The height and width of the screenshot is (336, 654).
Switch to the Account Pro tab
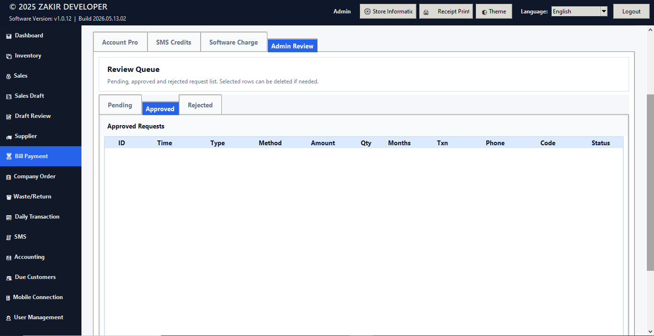click(120, 42)
